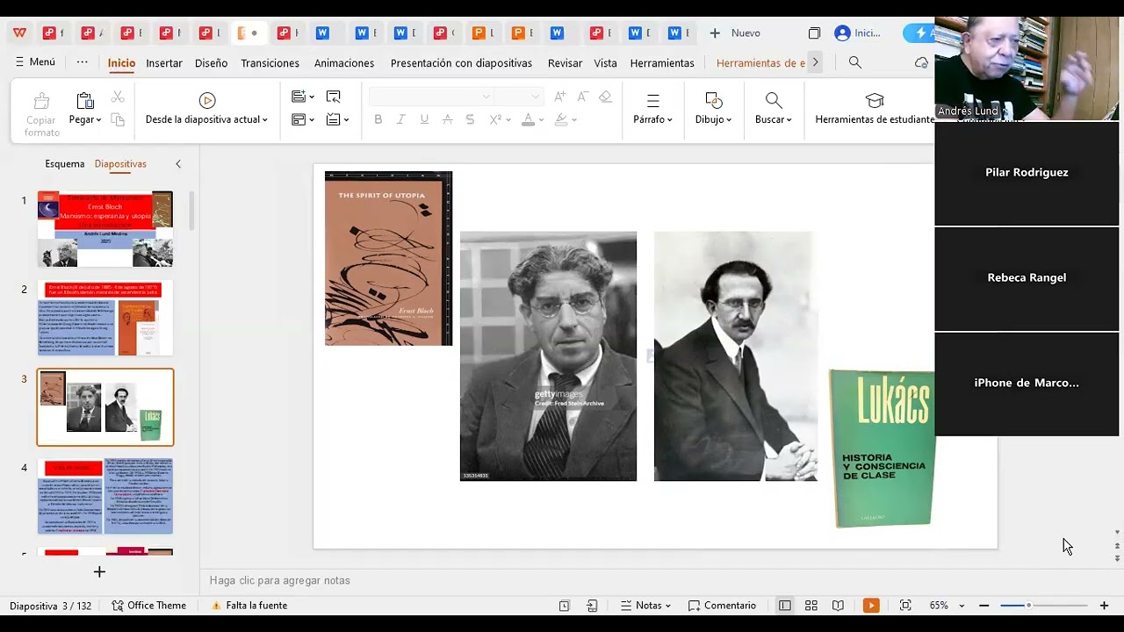This screenshot has height=632, width=1124.
Task: Click the Párrafo icon
Action: coord(652,100)
